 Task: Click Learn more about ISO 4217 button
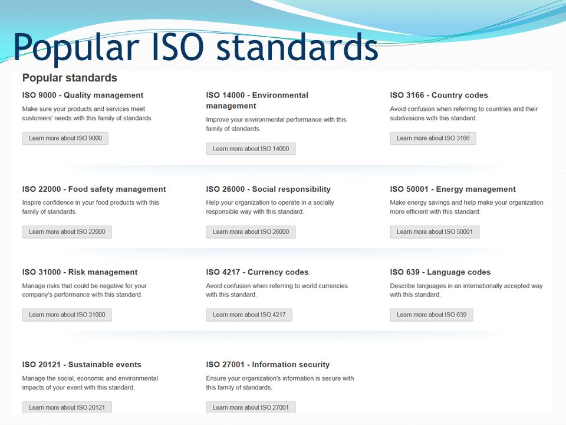click(249, 315)
